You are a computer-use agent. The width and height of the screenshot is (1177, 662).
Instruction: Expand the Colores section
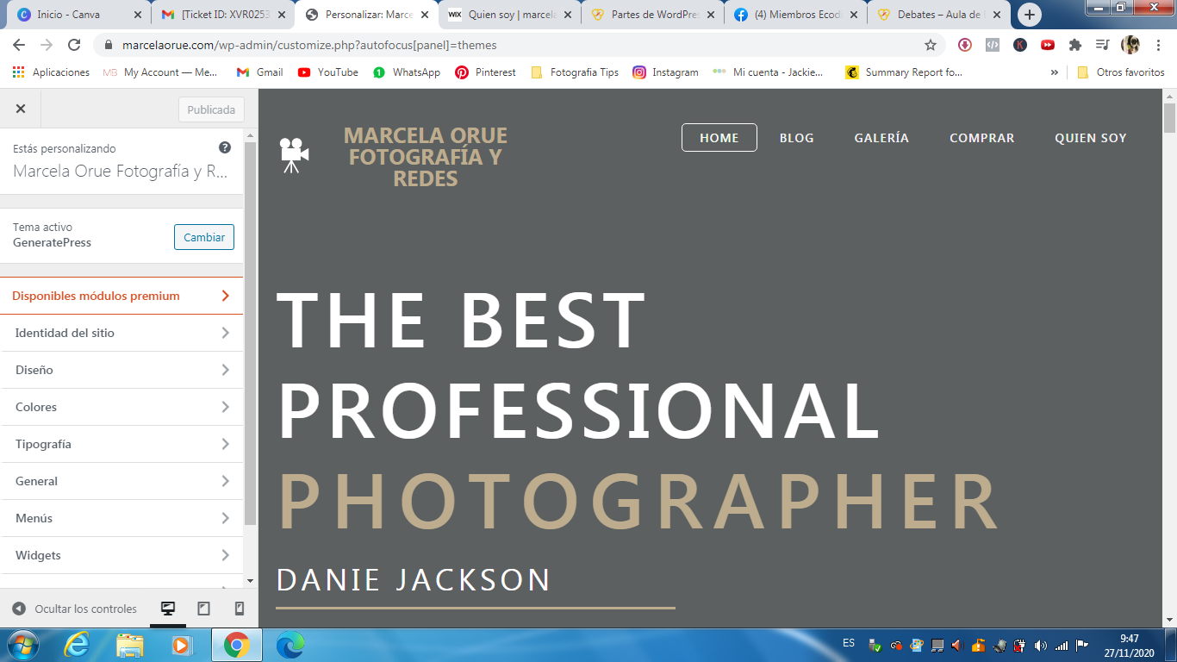[121, 407]
